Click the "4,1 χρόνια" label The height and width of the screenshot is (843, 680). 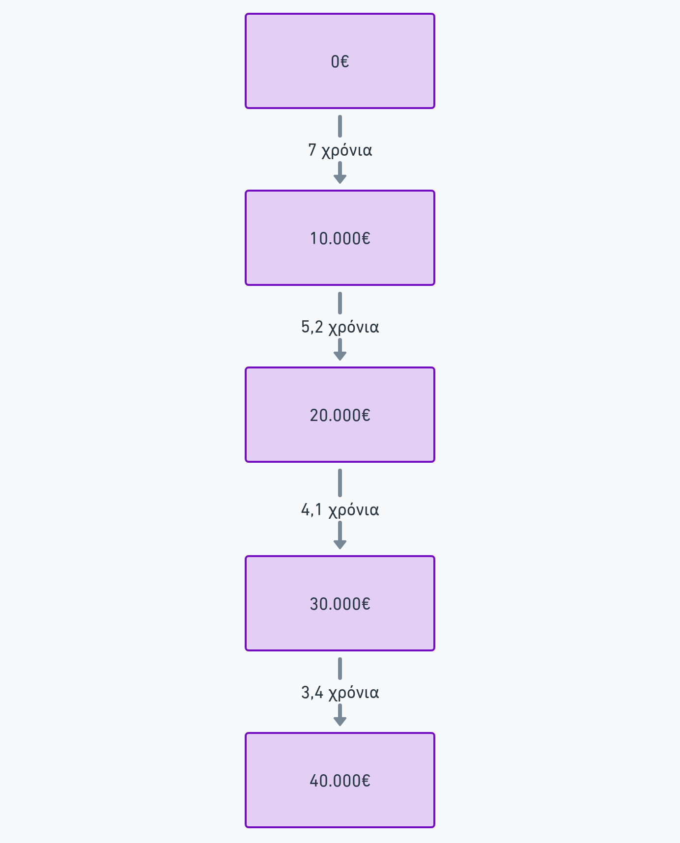[340, 509]
